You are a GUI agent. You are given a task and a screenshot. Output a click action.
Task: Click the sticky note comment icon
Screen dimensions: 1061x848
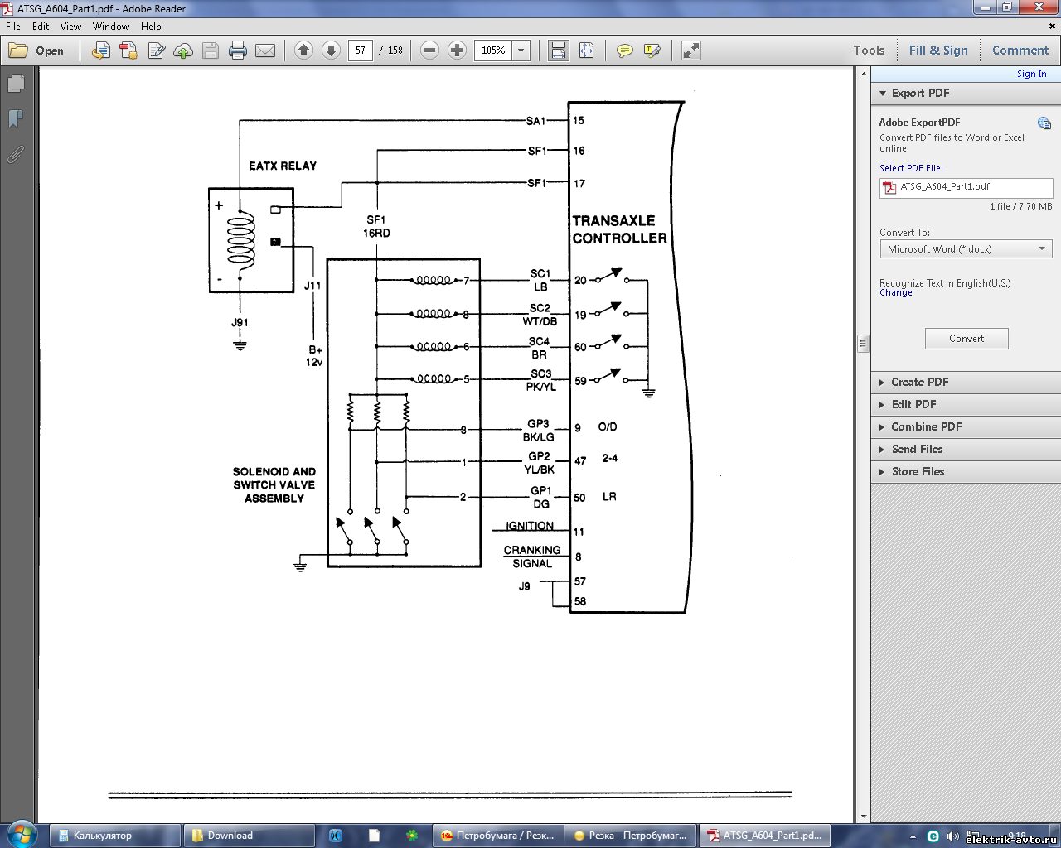click(625, 51)
